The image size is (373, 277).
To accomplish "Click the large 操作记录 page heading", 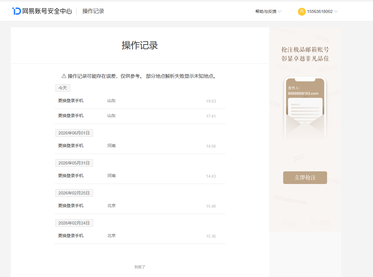I will pyautogui.click(x=140, y=45).
